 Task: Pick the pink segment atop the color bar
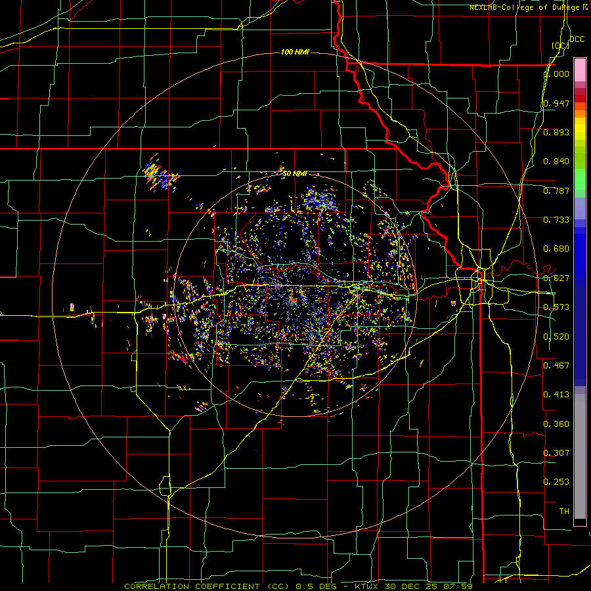pos(580,70)
